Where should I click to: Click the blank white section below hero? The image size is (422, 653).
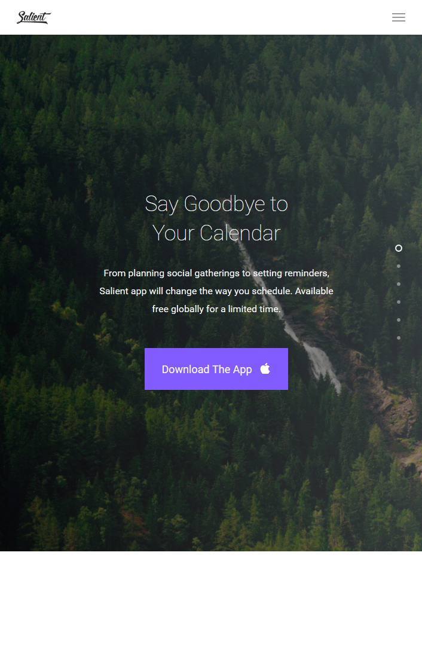click(211, 602)
